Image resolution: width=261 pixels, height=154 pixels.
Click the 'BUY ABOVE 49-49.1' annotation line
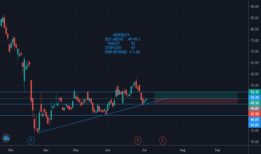pos(122,39)
